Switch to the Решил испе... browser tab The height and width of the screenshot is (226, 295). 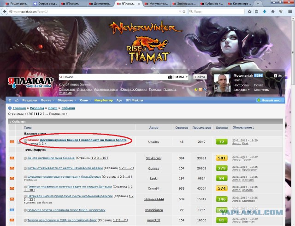click(17, 4)
